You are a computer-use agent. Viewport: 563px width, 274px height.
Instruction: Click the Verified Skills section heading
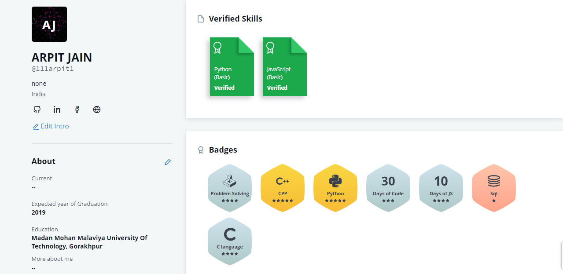point(235,19)
